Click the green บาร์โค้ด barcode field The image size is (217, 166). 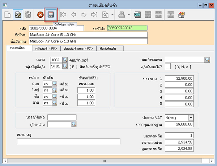pos(127,28)
